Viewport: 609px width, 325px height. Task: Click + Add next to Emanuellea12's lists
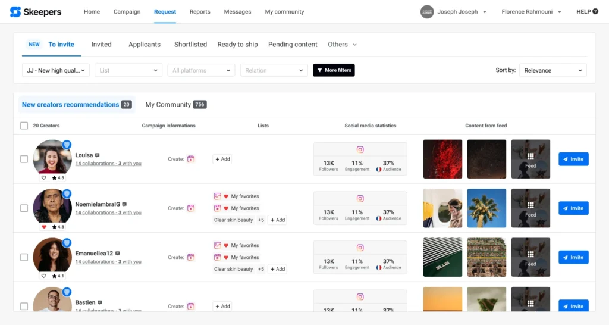(278, 269)
